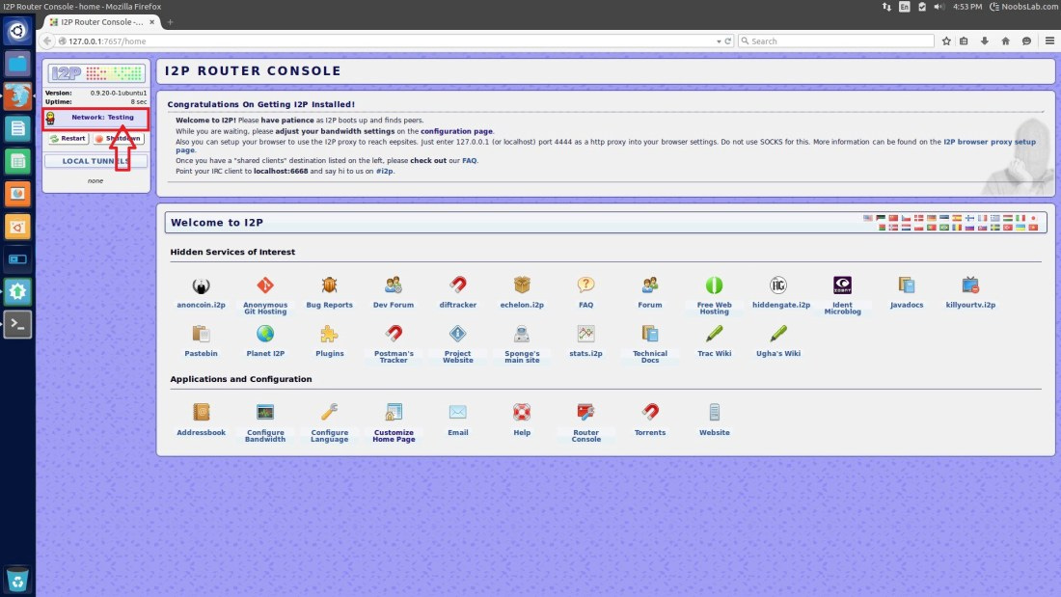Image resolution: width=1061 pixels, height=597 pixels.
Task: Click the Restart router button
Action: coord(68,139)
